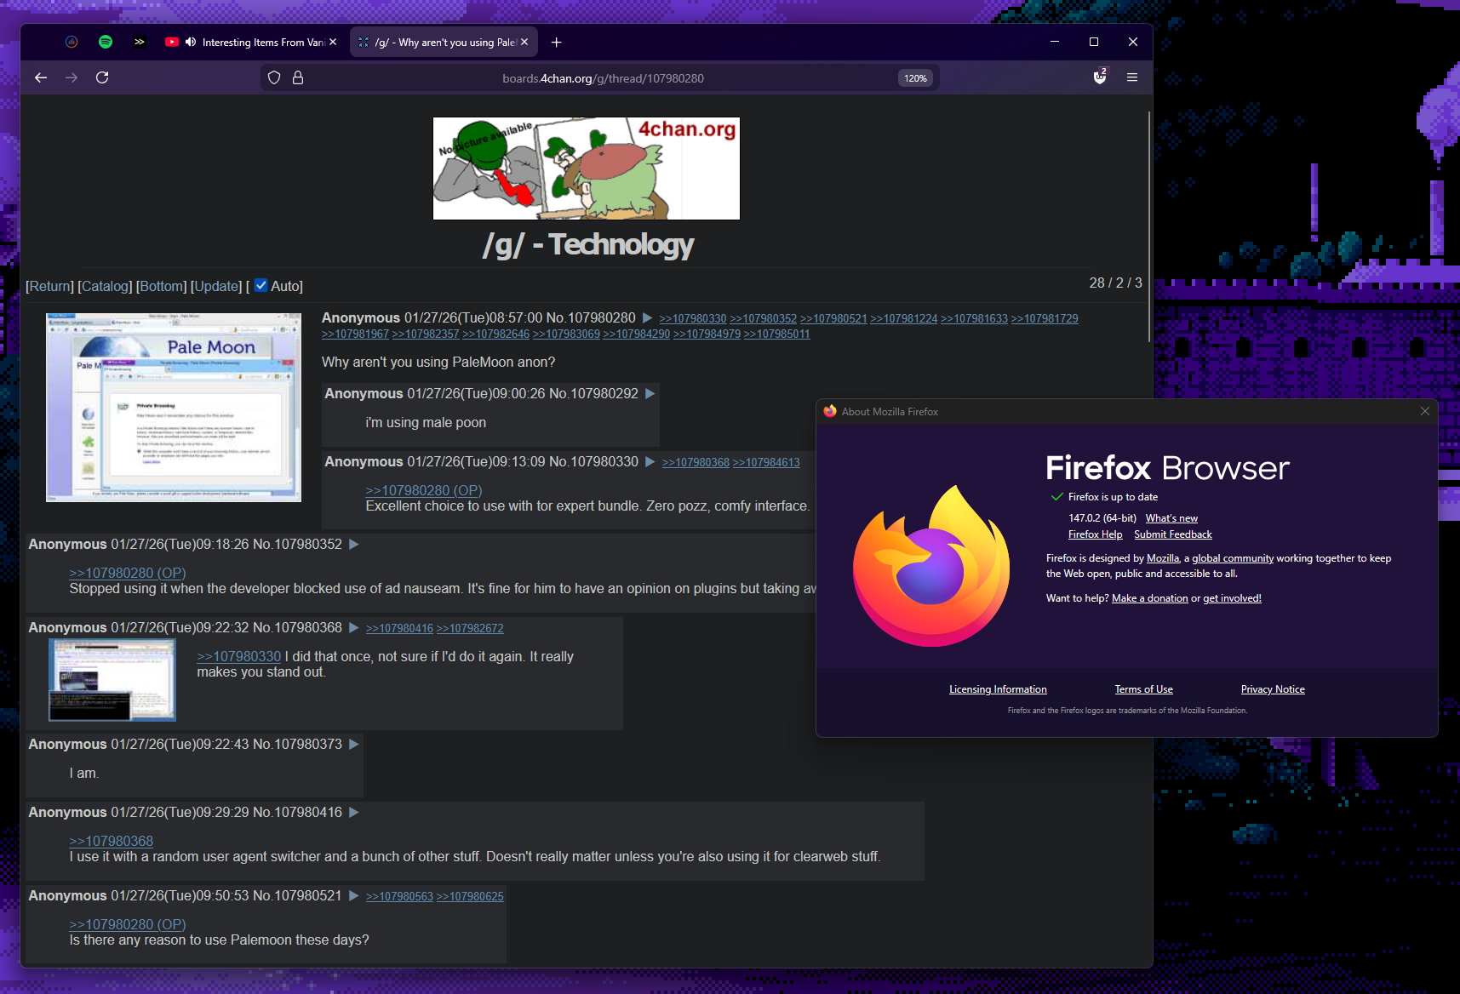The height and width of the screenshot is (994, 1460).
Task: Close the About Mozilla Firefox dialog
Action: [x=1425, y=411]
